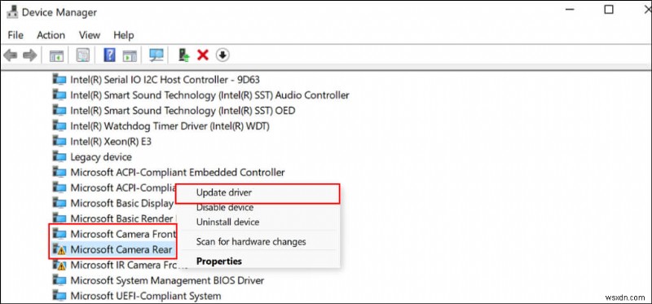Click the Intel Serial IO I2C device icon
This screenshot has width=652, height=304.
click(59, 79)
